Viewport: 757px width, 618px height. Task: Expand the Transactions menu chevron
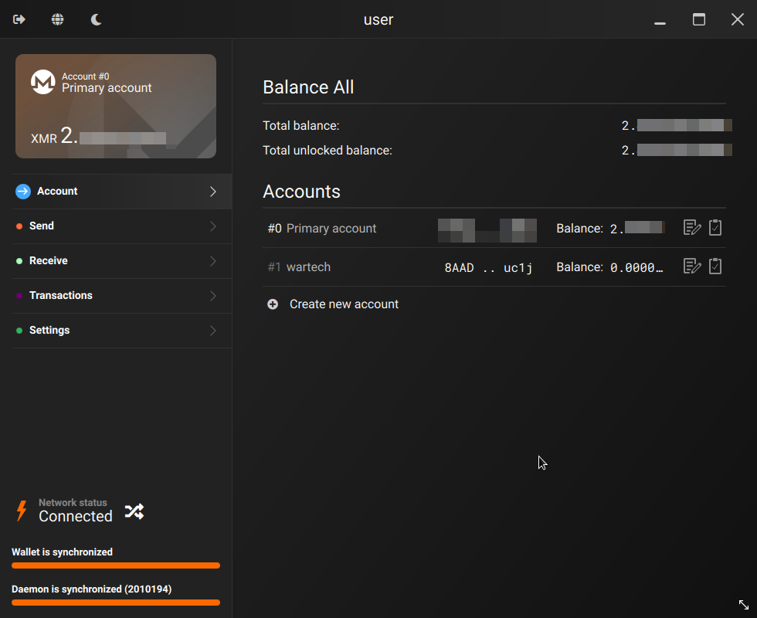click(x=213, y=296)
